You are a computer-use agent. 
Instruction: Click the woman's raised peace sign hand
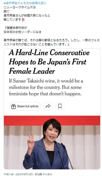(31, 141)
